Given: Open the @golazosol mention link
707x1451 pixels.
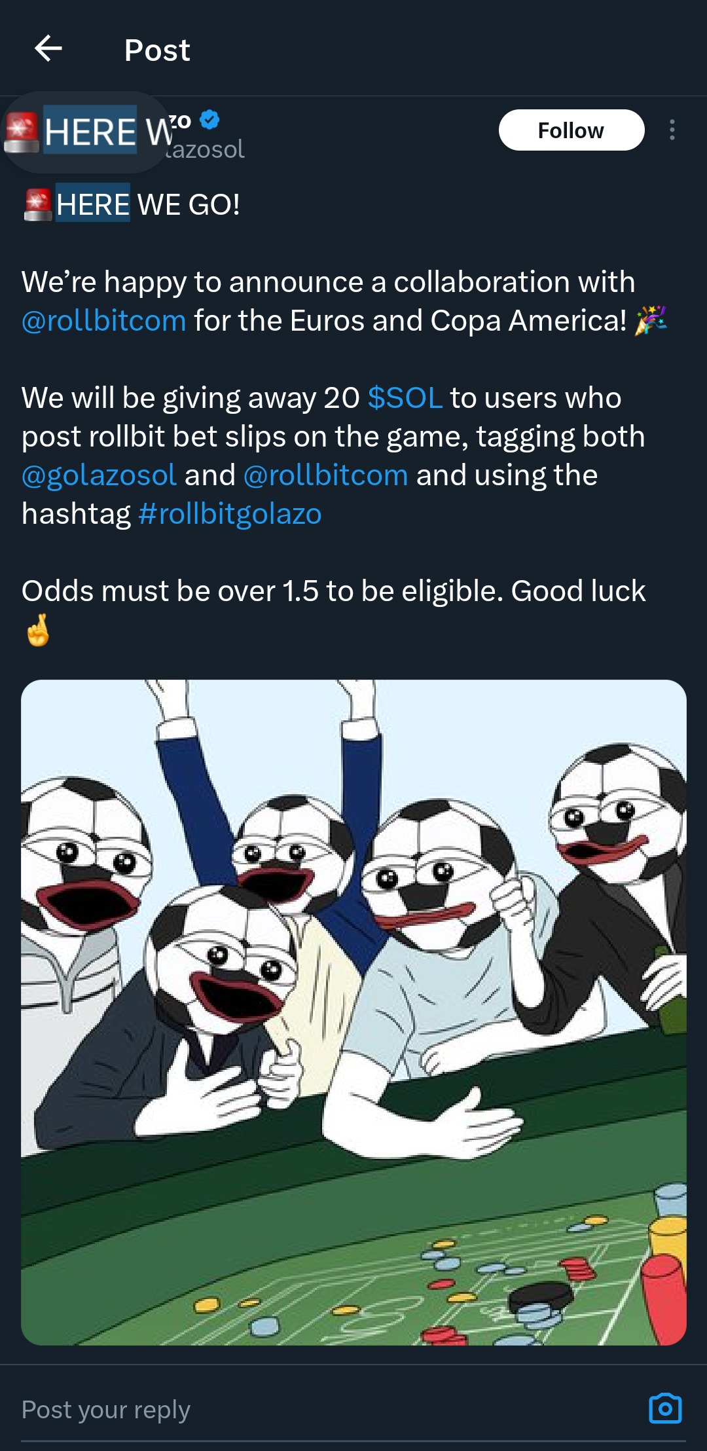Looking at the screenshot, I should click(x=99, y=475).
